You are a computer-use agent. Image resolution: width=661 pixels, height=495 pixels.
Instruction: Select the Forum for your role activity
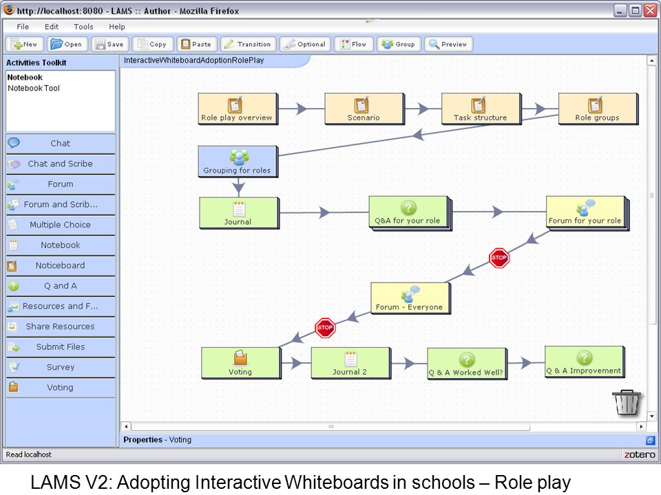click(x=587, y=212)
